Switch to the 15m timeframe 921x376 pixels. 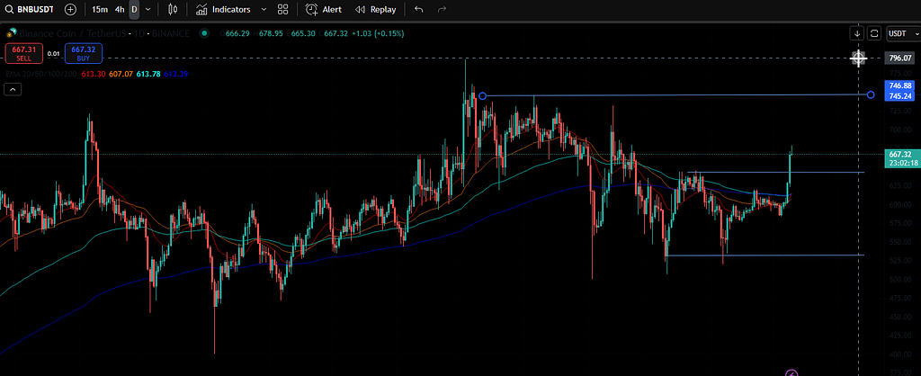point(100,9)
